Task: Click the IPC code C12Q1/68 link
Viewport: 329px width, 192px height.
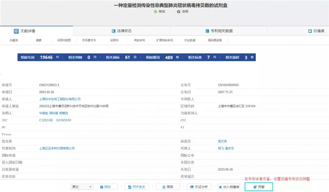Action: click(x=46, y=120)
